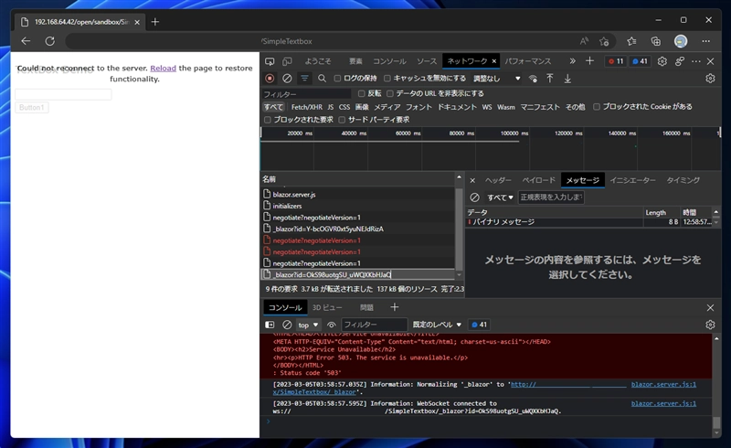Image resolution: width=731 pixels, height=448 pixels.
Task: Open the すべて message filter dropdown
Action: 500,197
